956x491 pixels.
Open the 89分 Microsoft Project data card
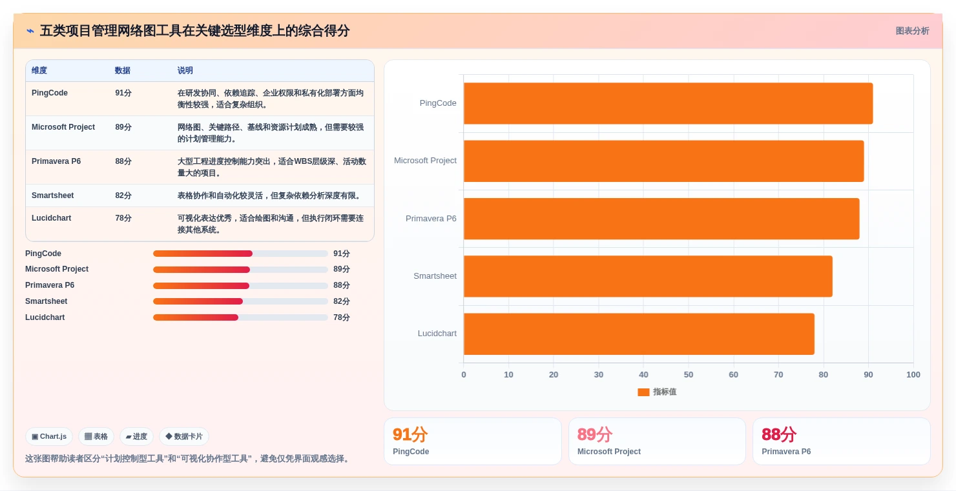click(x=657, y=441)
